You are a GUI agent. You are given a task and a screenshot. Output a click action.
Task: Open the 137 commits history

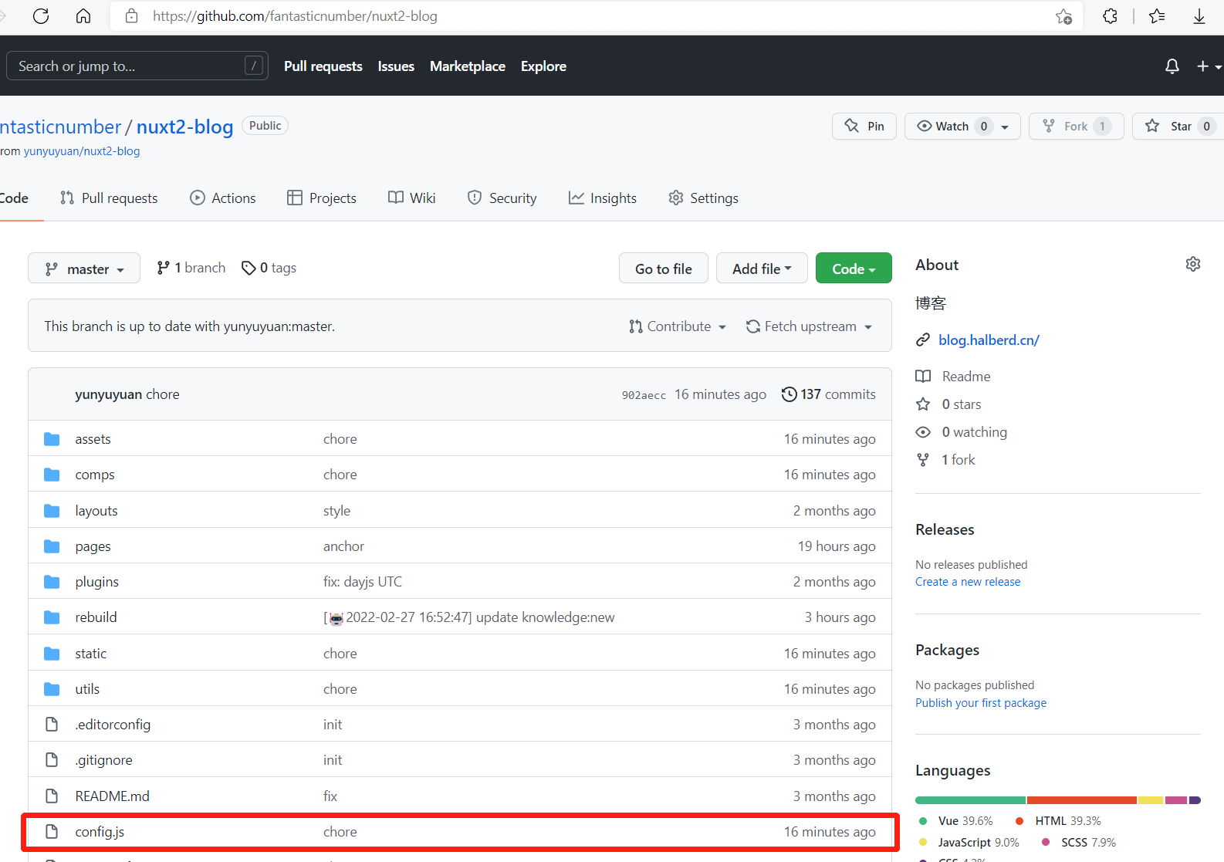(829, 394)
